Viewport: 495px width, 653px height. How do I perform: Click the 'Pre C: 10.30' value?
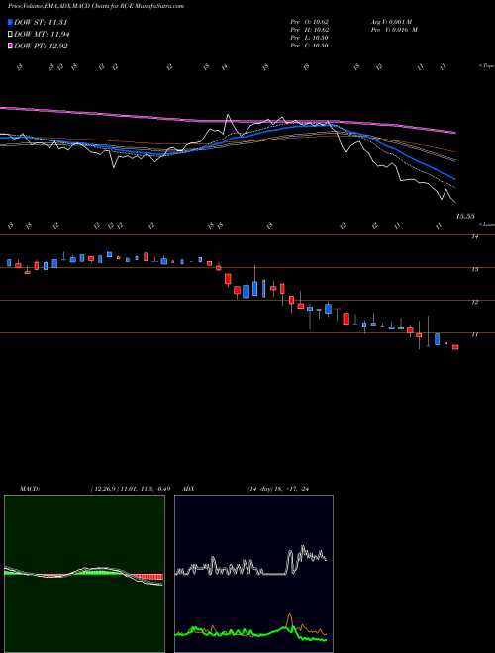(309, 46)
